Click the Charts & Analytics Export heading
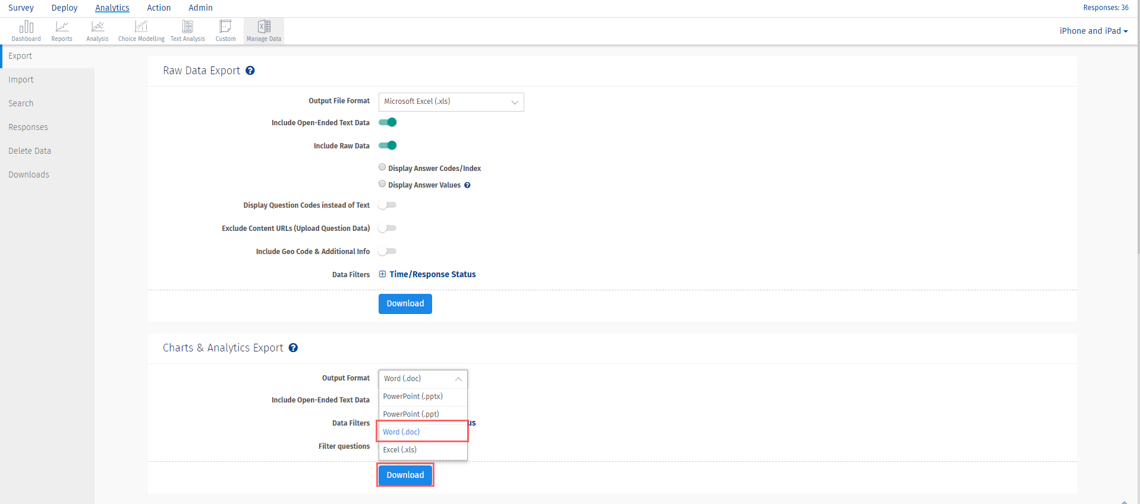Viewport: 1140px width, 504px height. click(223, 348)
